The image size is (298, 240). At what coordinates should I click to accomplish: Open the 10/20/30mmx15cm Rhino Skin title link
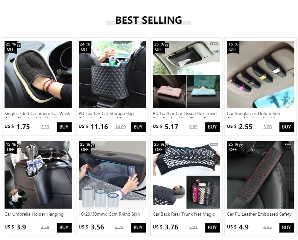coord(109,214)
